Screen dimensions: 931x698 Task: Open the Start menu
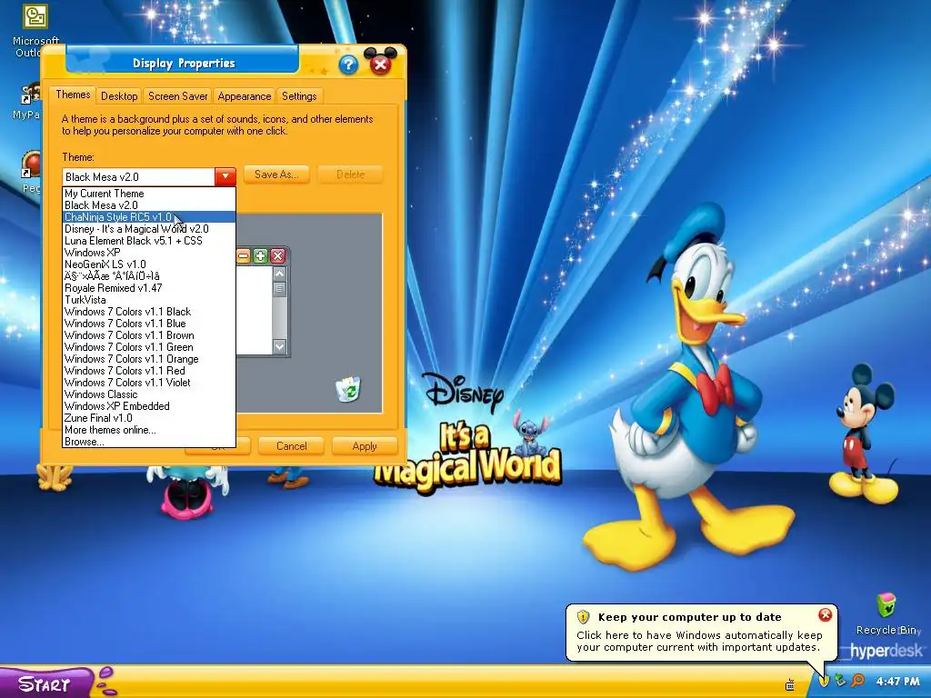click(x=46, y=683)
